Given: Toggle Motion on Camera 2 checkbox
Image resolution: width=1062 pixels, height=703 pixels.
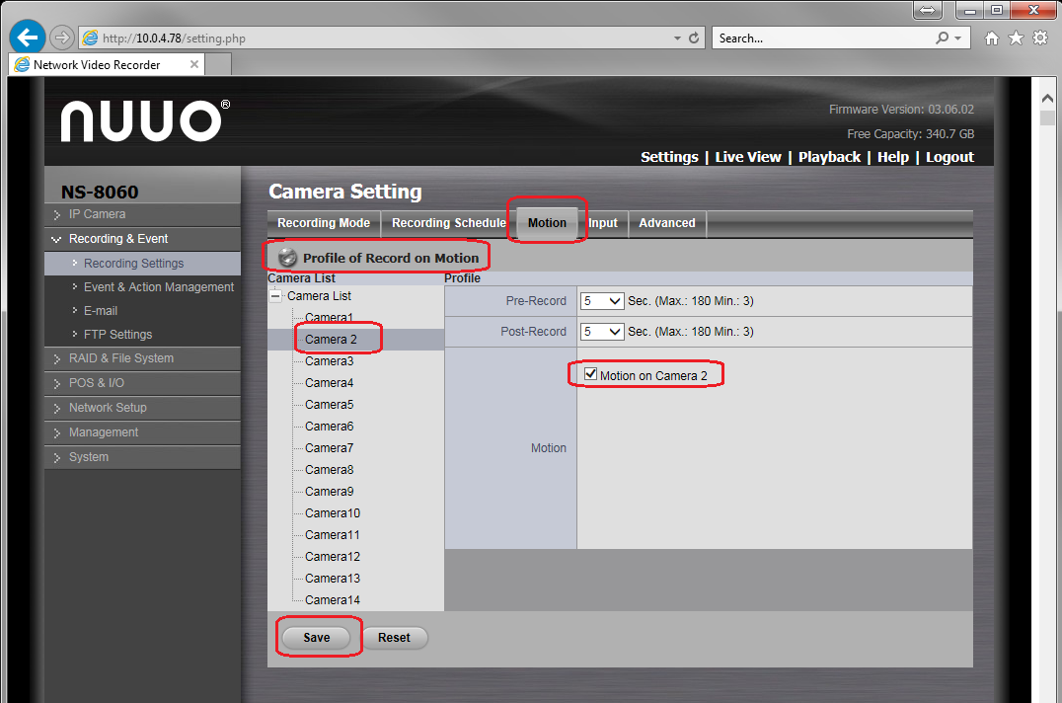Looking at the screenshot, I should pyautogui.click(x=590, y=374).
